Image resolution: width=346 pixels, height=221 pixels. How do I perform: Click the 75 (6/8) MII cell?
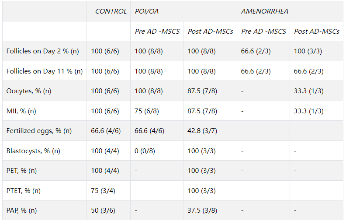click(x=146, y=111)
